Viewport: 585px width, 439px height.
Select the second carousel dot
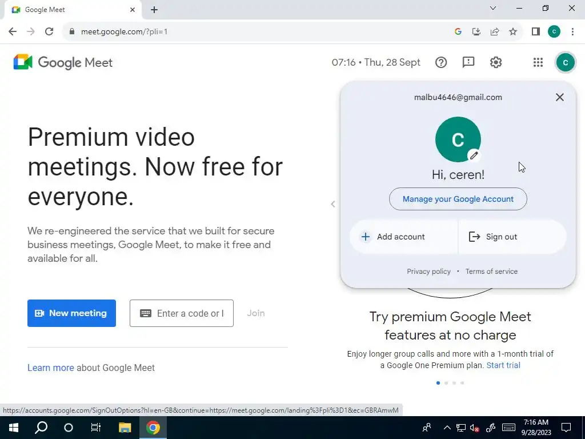click(446, 382)
